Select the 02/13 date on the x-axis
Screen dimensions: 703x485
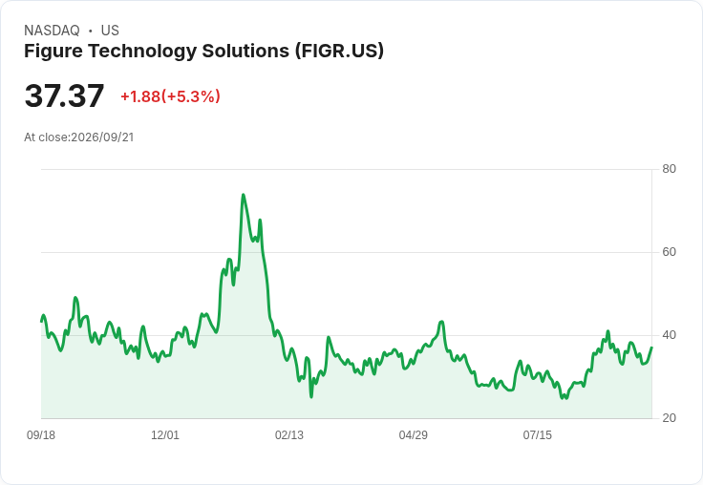tap(289, 434)
